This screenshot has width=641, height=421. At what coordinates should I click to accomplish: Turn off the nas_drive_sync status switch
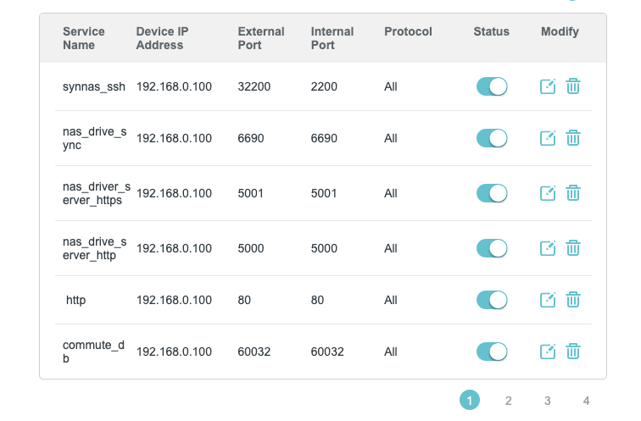pos(492,138)
